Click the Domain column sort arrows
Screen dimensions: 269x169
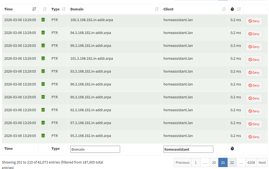pos(157,9)
